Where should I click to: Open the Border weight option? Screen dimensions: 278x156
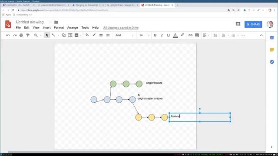101,35
